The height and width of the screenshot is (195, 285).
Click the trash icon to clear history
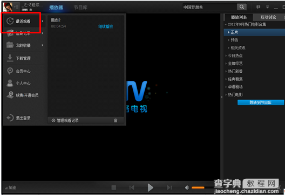coord(116,121)
